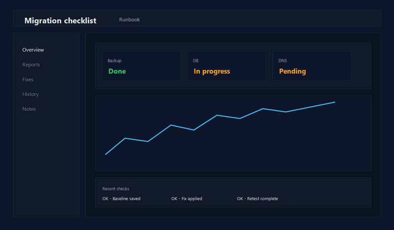Open the OK - Baseline saved entry
The height and width of the screenshot is (230, 394).
[x=121, y=199]
